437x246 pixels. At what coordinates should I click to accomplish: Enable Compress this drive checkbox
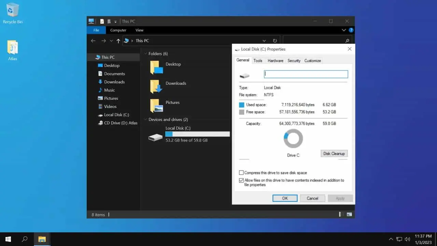click(x=241, y=173)
